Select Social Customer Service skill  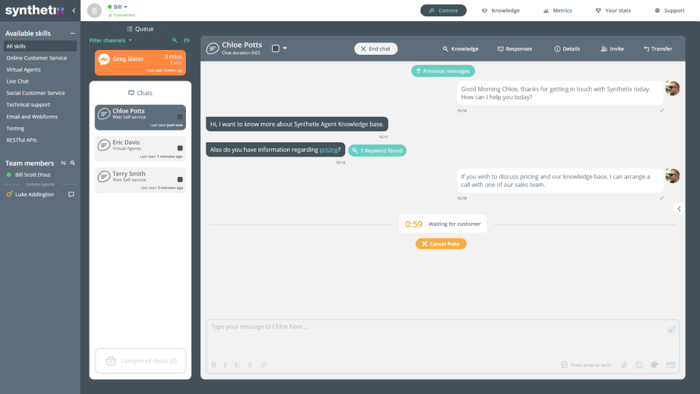36,93
